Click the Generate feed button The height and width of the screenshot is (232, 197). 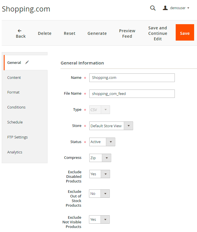(97, 33)
